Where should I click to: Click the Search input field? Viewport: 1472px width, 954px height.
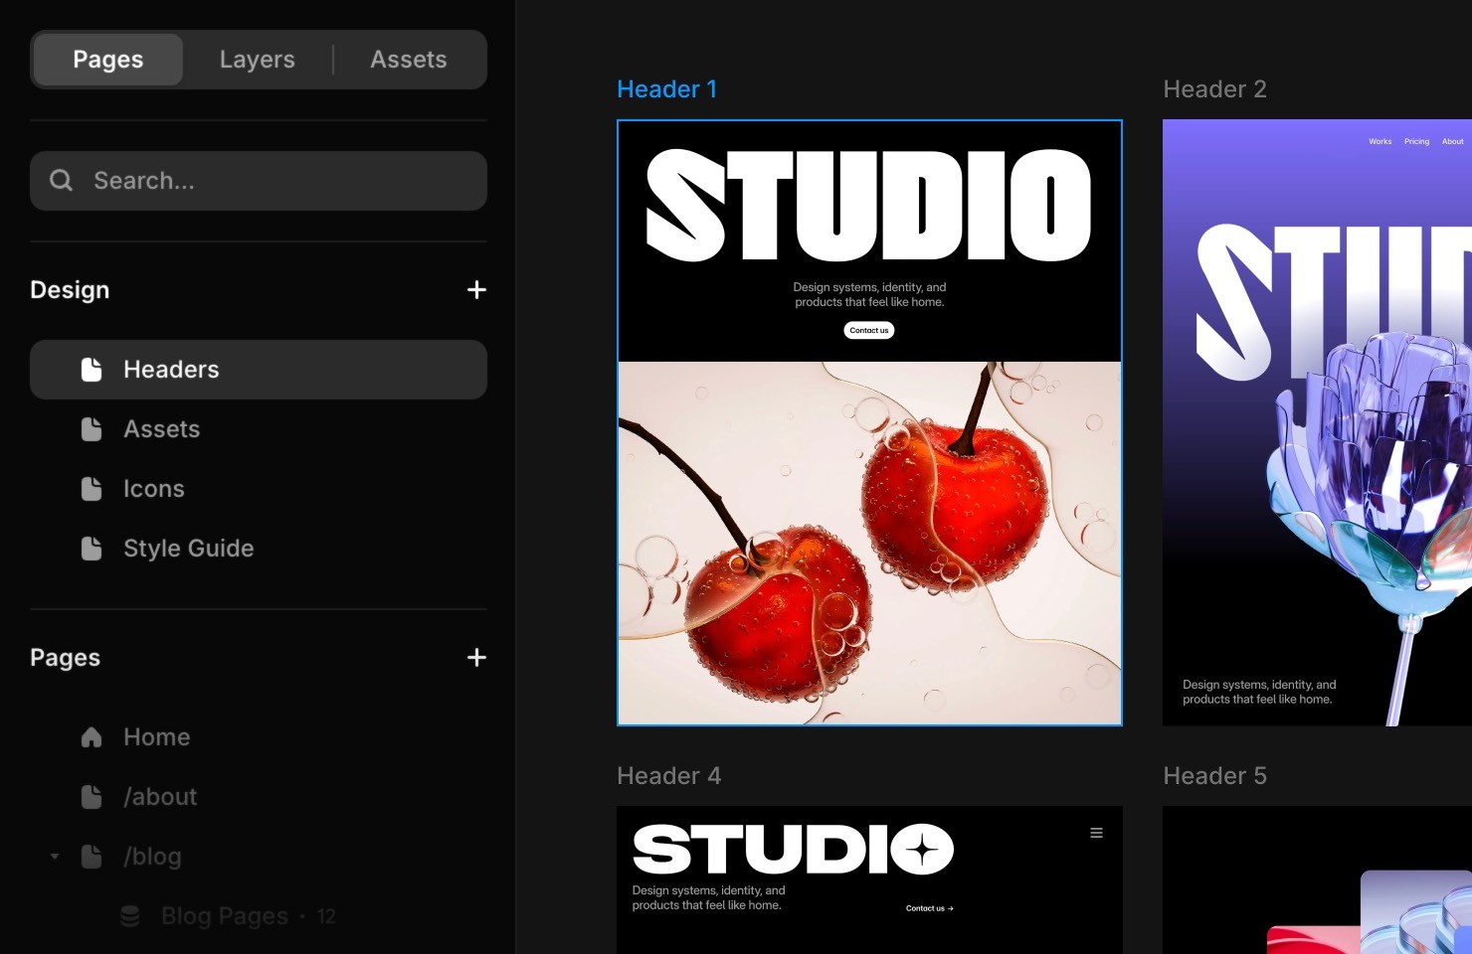pos(259,181)
